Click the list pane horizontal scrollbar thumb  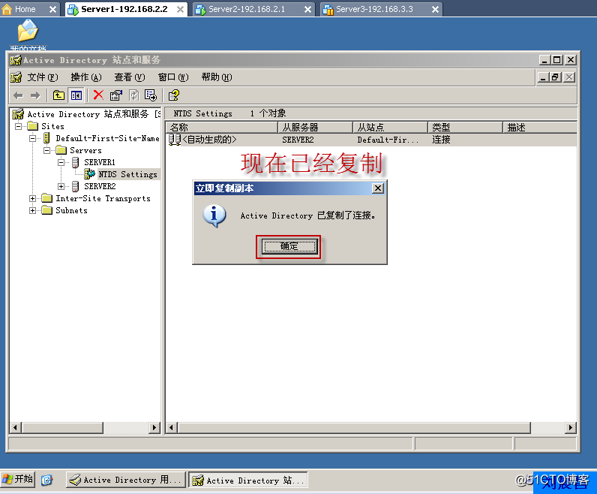pyautogui.click(x=354, y=428)
